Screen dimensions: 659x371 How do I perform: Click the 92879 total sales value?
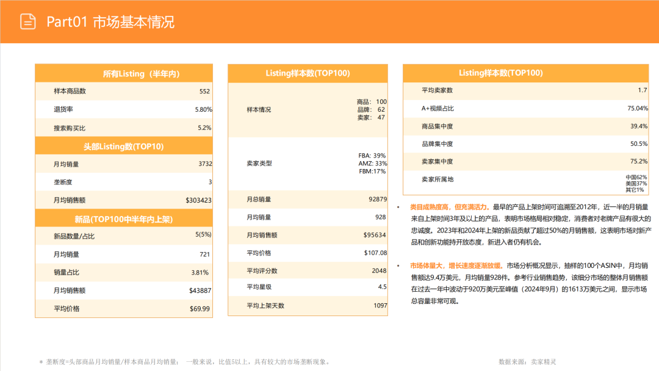[378, 199]
